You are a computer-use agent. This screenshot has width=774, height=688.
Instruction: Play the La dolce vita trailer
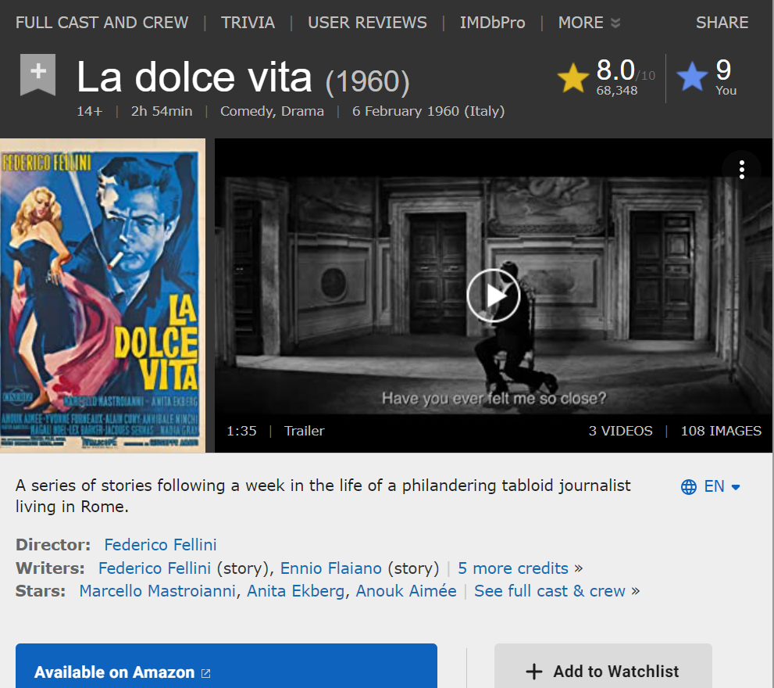point(493,296)
